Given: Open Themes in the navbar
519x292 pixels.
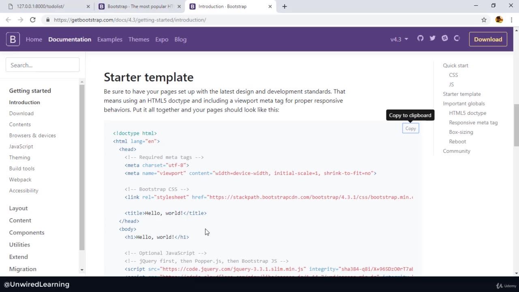Looking at the screenshot, I should [139, 39].
